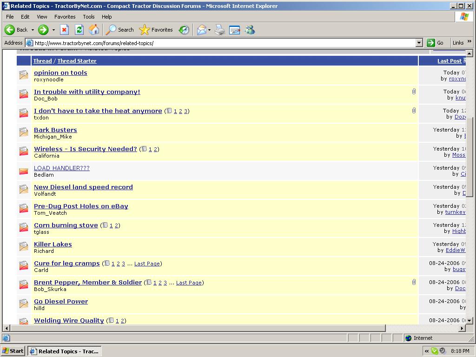Screen dimensions: 476x357
Task: Expand the address bar URL dropdown
Action: click(x=419, y=43)
